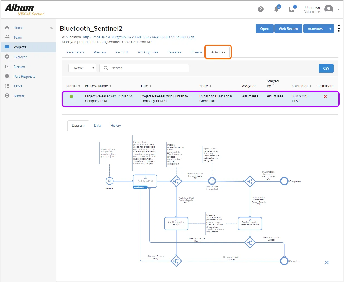Click the Completed end event circle
This screenshot has width=344, height=282.
point(284,181)
